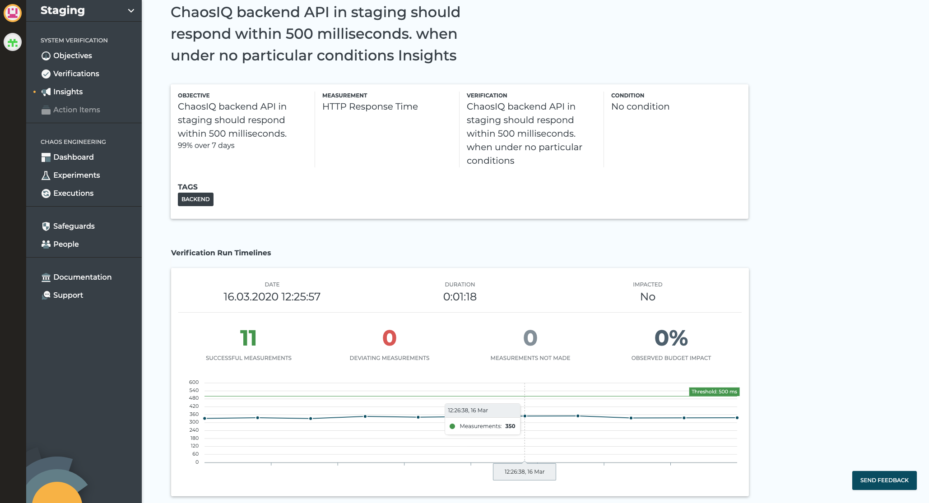Click the SEND FEEDBACK button
Viewport: 929px width, 503px height.
tap(884, 480)
